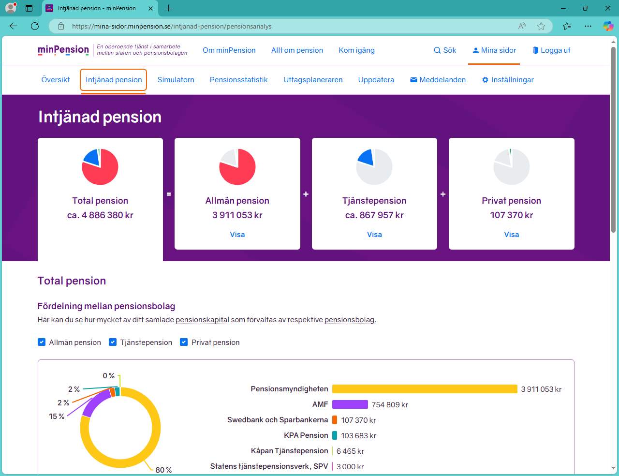This screenshot has width=619, height=476.
Task: Open the Pensionsstatistik tab
Action: (239, 80)
